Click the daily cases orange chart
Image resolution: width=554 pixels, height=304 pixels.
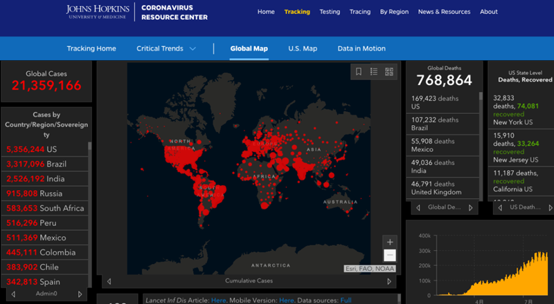click(x=492, y=274)
